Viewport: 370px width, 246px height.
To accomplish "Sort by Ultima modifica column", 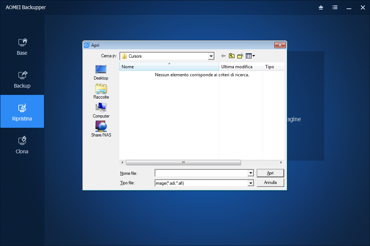I will 241,67.
